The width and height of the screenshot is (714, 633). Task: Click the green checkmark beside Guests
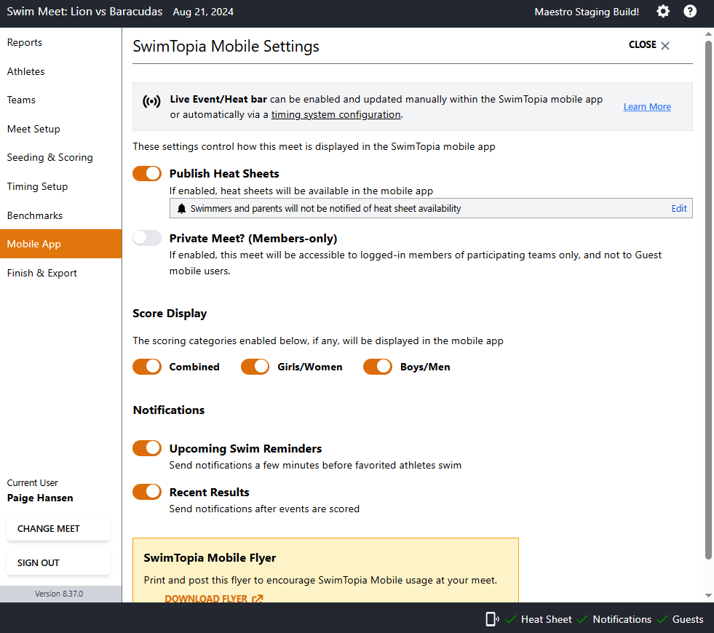664,619
